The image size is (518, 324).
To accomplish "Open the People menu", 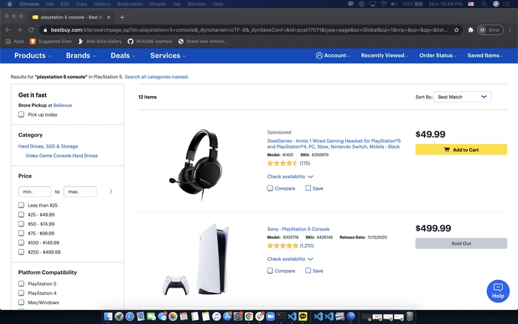I will (x=157, y=4).
